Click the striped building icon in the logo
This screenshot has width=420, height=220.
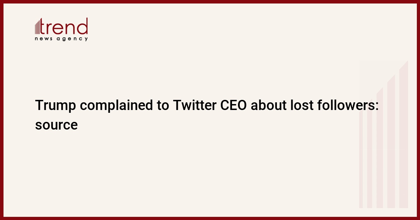(38, 27)
